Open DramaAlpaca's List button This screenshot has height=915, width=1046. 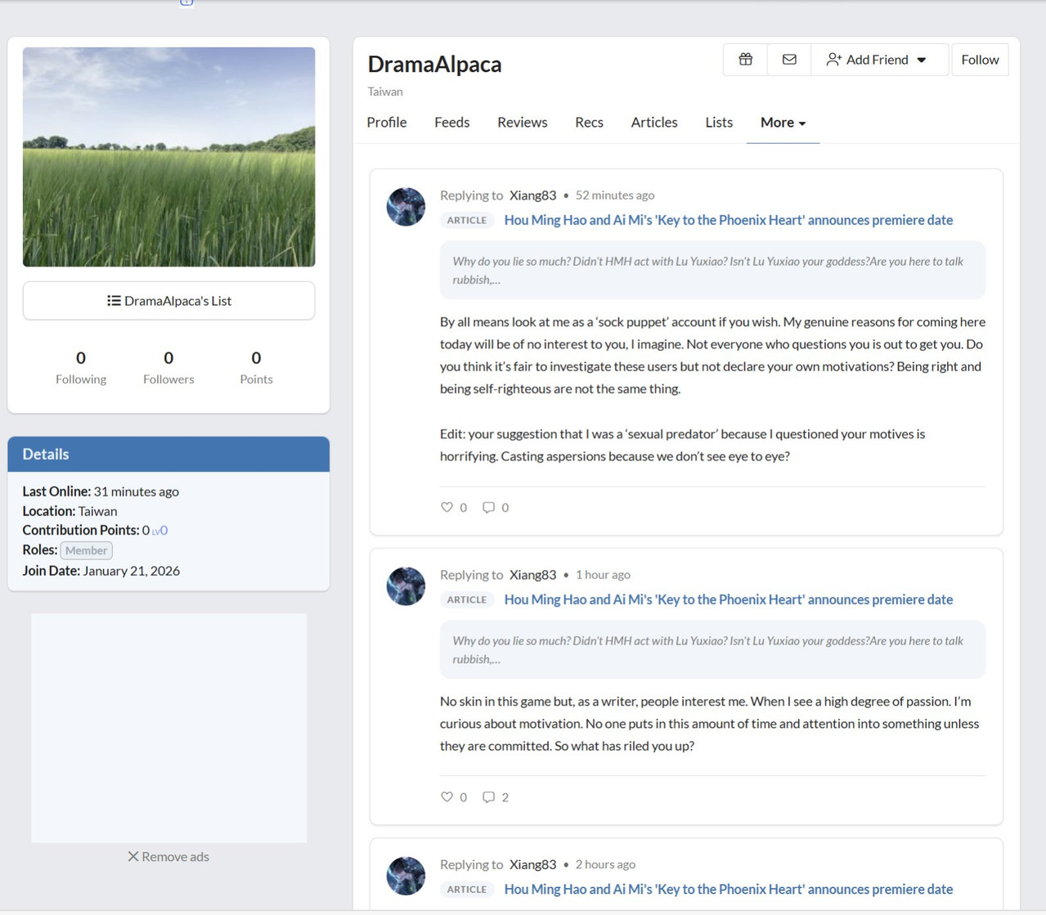point(168,301)
